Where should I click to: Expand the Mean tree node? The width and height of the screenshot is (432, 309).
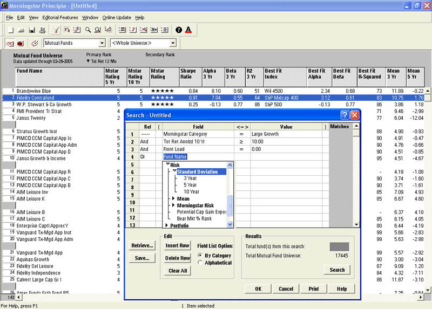[x=173, y=198]
